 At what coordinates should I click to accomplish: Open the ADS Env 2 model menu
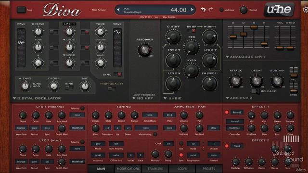239,98
